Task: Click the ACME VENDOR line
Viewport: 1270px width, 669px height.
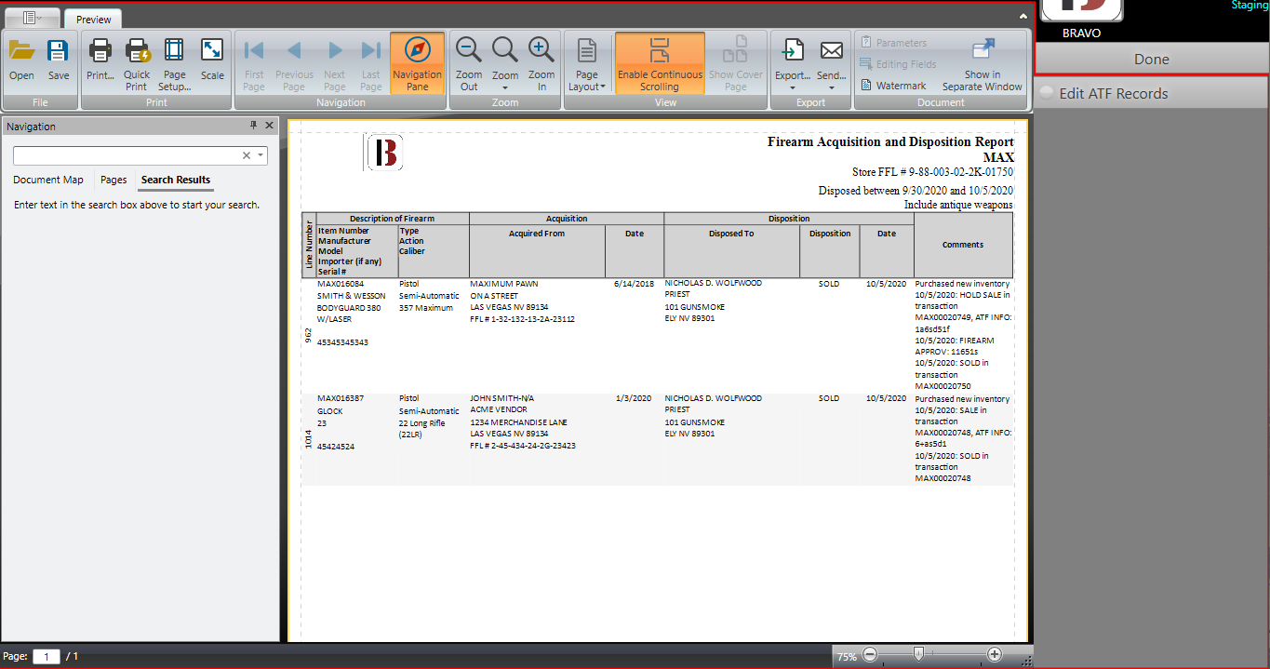Action: [x=499, y=410]
